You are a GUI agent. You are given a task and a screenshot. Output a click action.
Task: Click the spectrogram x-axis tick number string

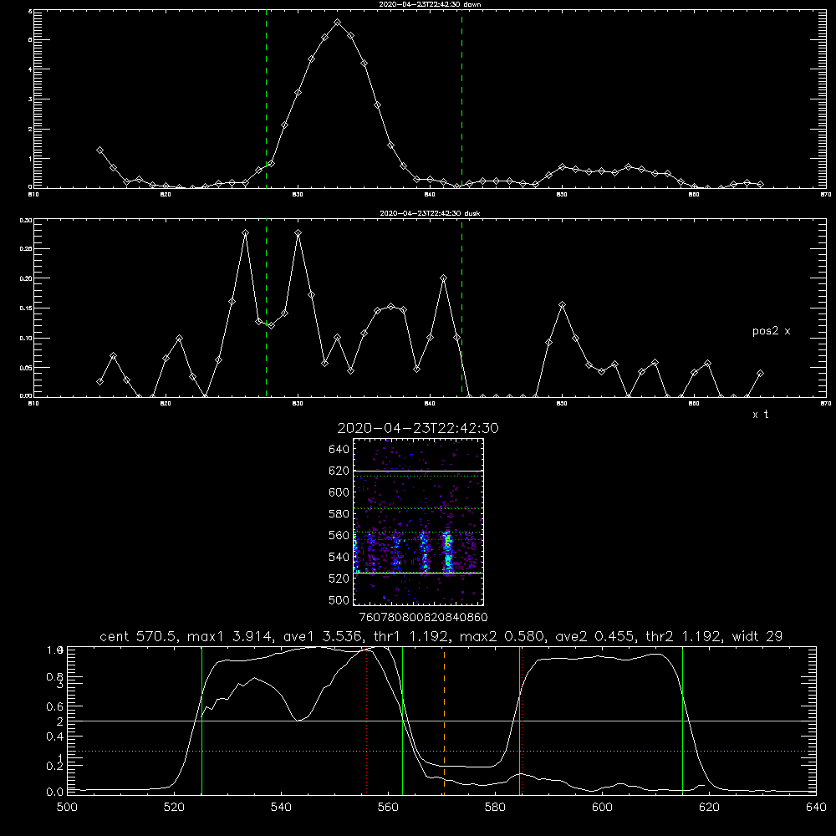point(423,617)
